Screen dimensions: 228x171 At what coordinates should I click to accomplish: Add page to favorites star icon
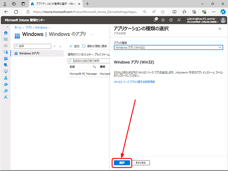click(163, 12)
